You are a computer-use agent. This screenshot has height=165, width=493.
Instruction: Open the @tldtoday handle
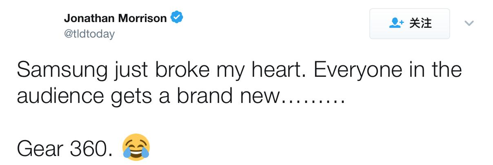(89, 33)
